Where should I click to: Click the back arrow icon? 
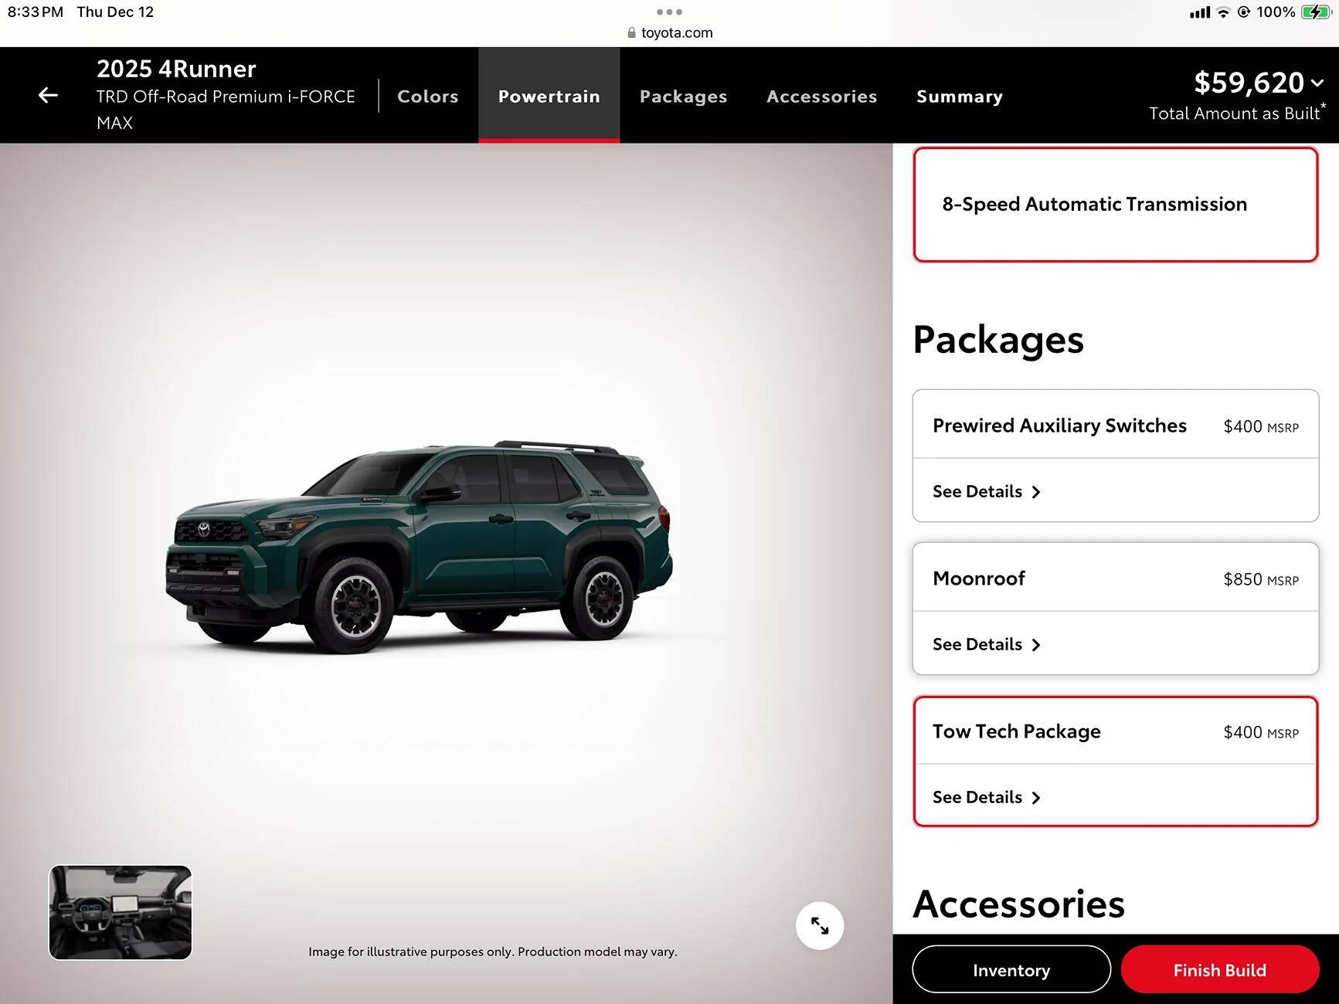48,95
